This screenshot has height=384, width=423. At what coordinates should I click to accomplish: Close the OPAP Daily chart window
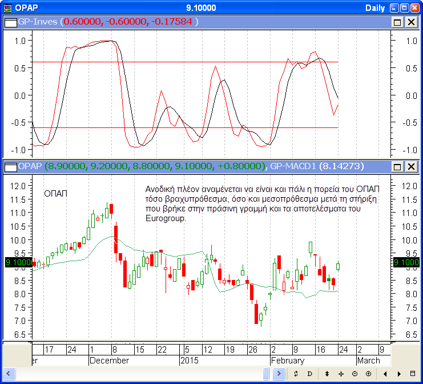(x=415, y=8)
